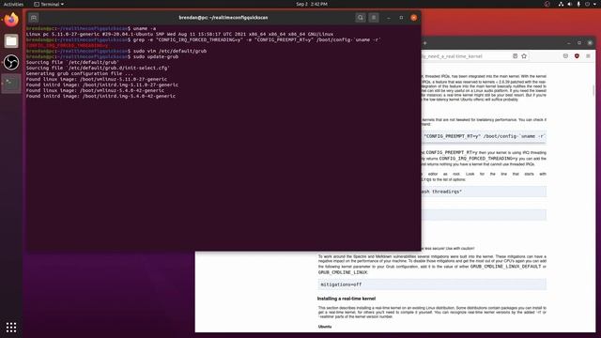Image resolution: width=601 pixels, height=338 pixels.
Task: Open the clock and calendar in top bar
Action: [x=312, y=4]
